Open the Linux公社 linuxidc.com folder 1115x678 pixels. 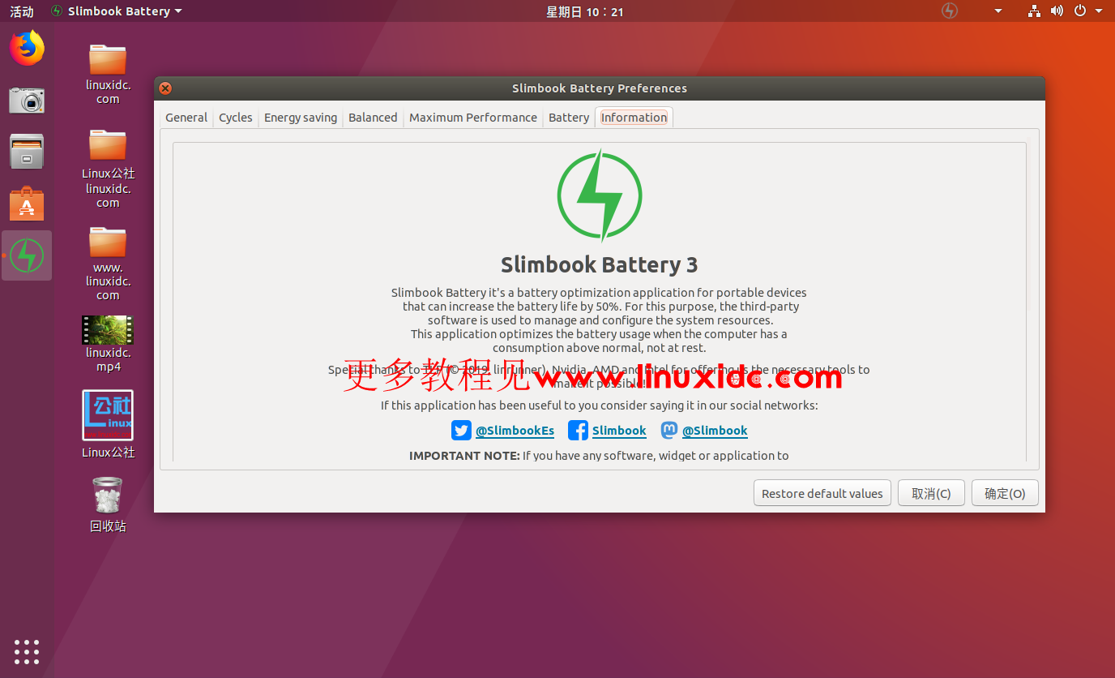click(108, 169)
